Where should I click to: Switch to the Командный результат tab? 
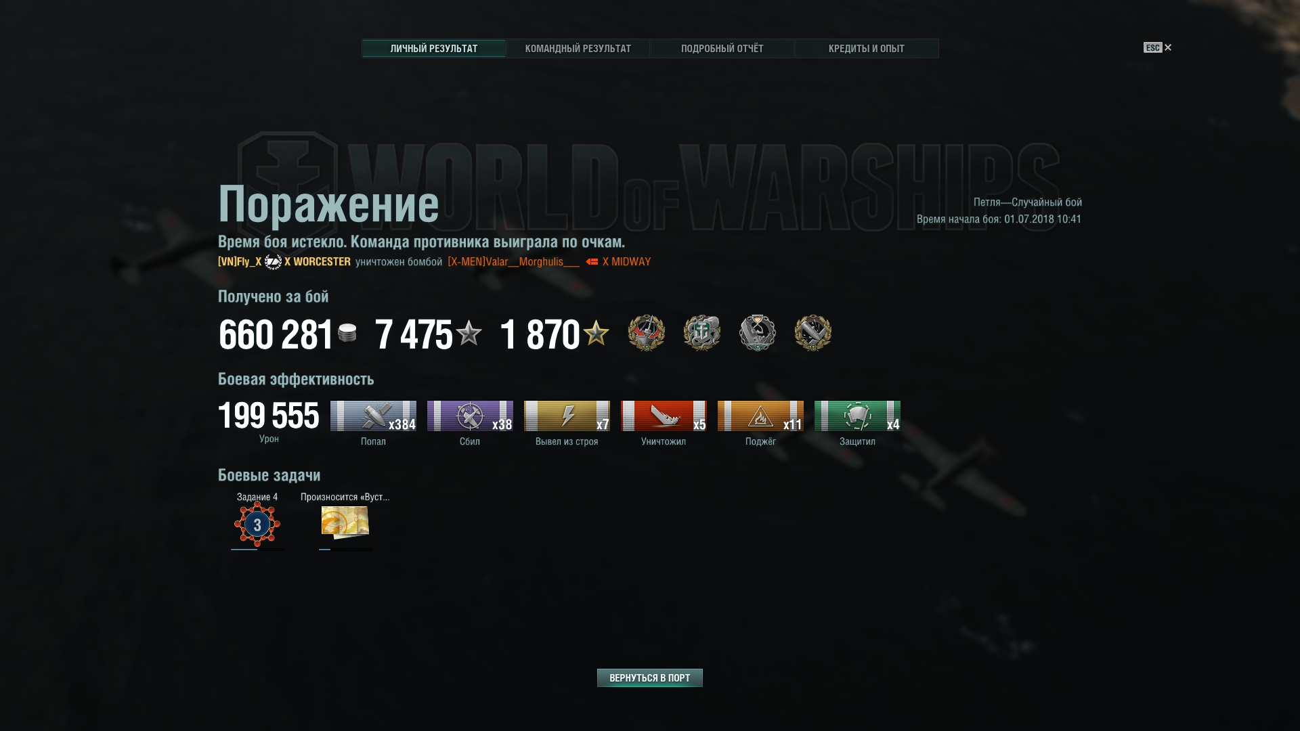coord(578,49)
